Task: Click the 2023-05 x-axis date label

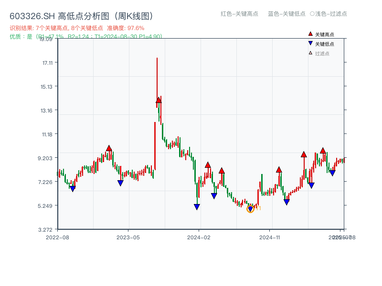Action: pos(128,237)
